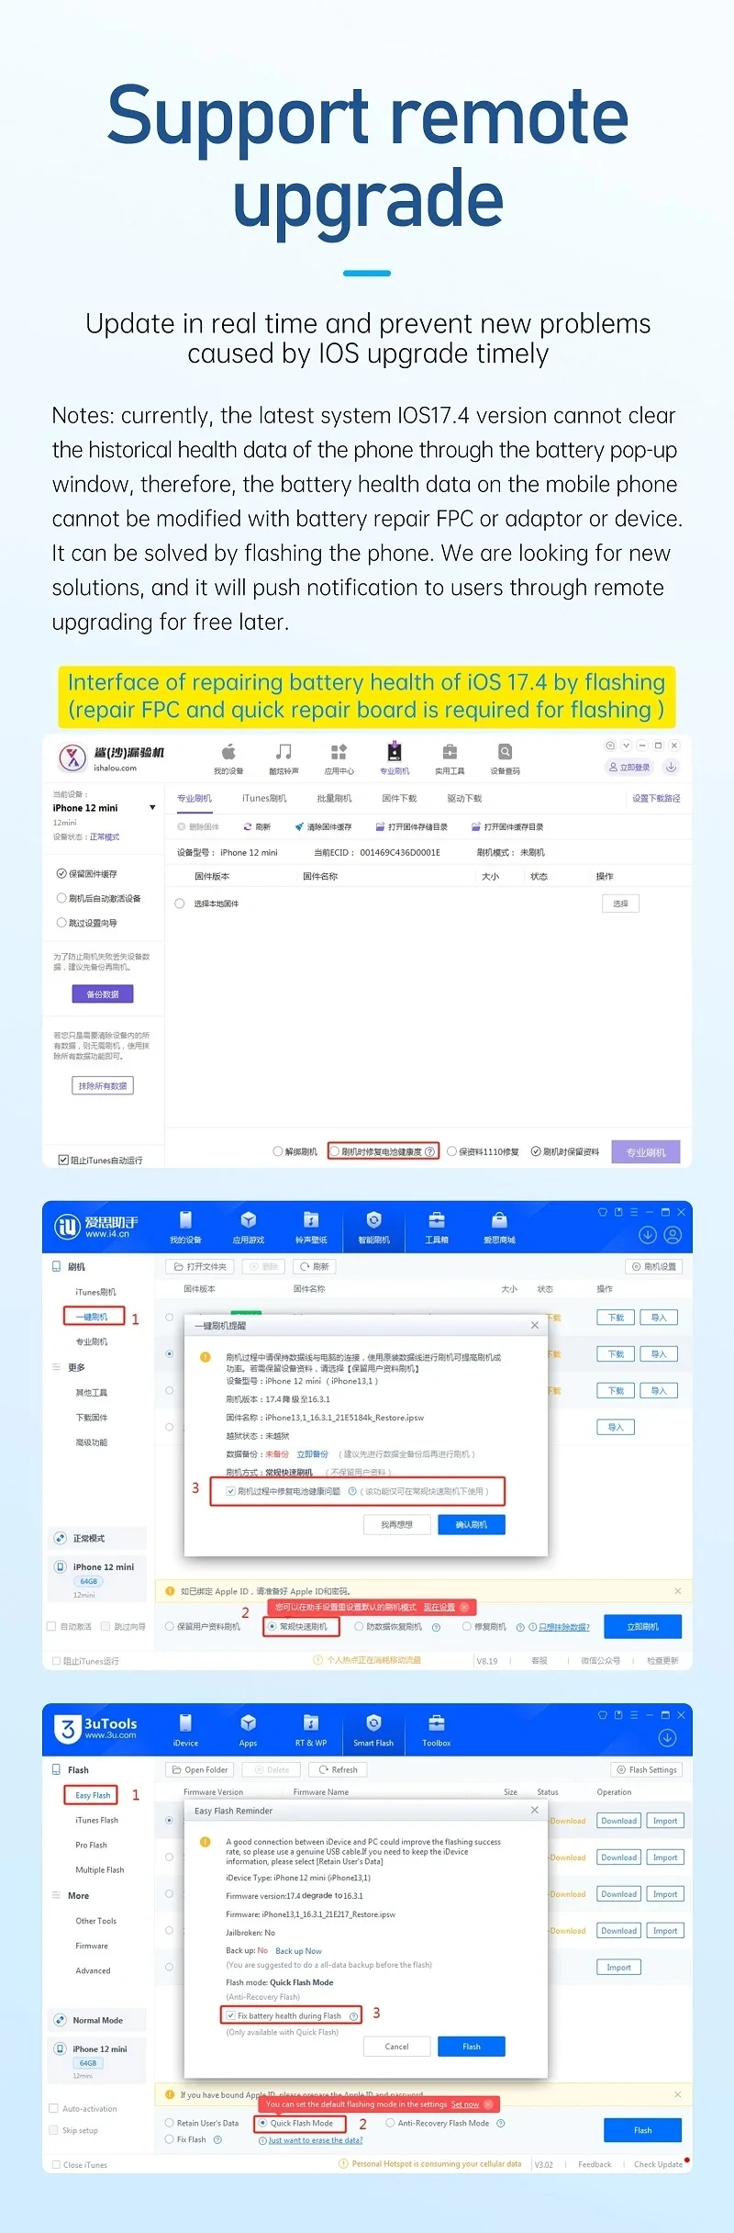This screenshot has height=2233, width=734.
Task: Open 应用游戏 cube icon in i4 window
Action: pos(248,1227)
